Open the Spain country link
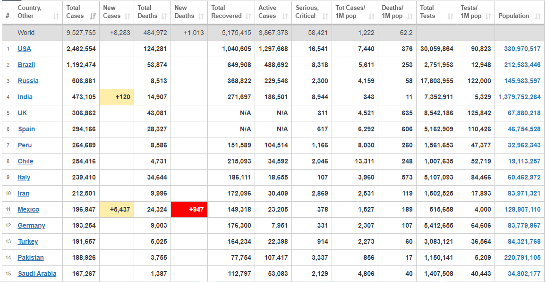The width and height of the screenshot is (546, 282). (x=26, y=129)
